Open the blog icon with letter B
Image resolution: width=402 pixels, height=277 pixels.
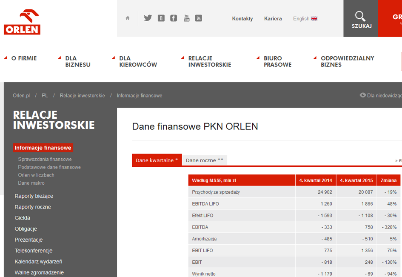pyautogui.click(x=161, y=18)
